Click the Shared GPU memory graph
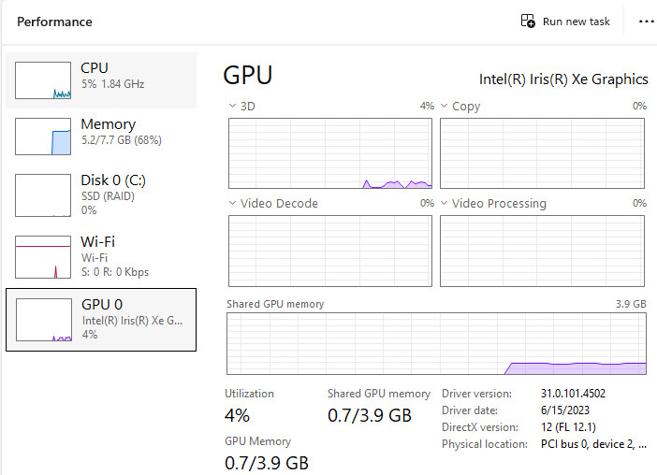 pyautogui.click(x=437, y=343)
